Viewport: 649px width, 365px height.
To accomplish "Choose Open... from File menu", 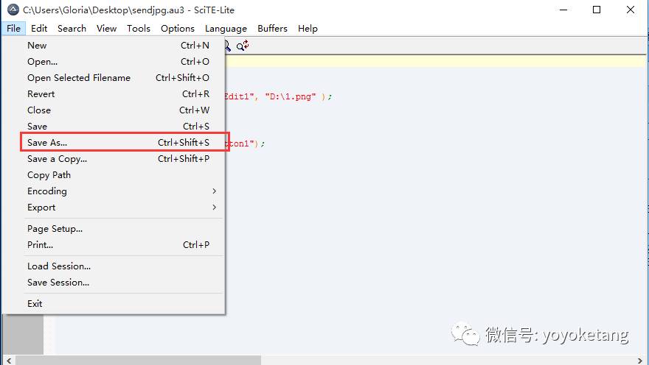I will [114, 62].
